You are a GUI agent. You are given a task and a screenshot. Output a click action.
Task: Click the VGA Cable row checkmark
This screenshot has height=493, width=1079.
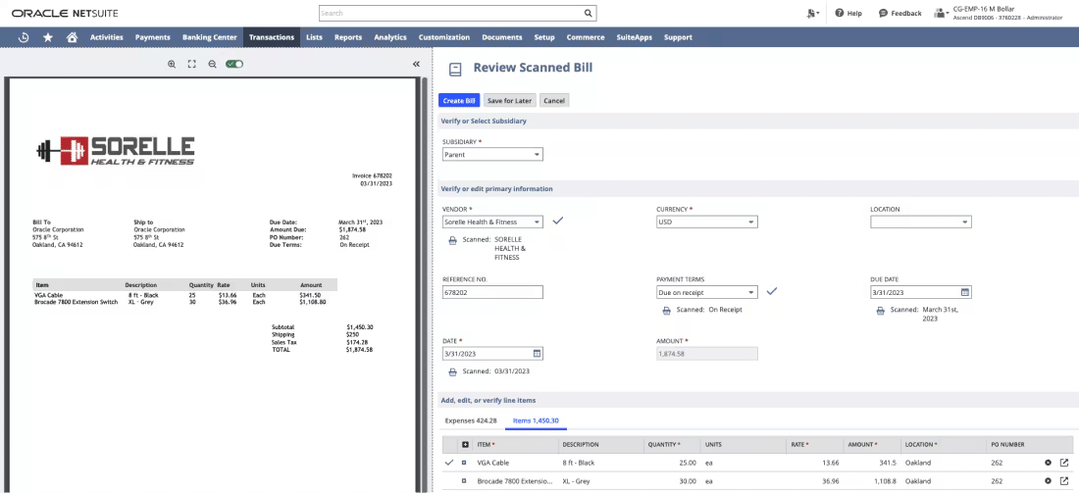pyautogui.click(x=449, y=463)
